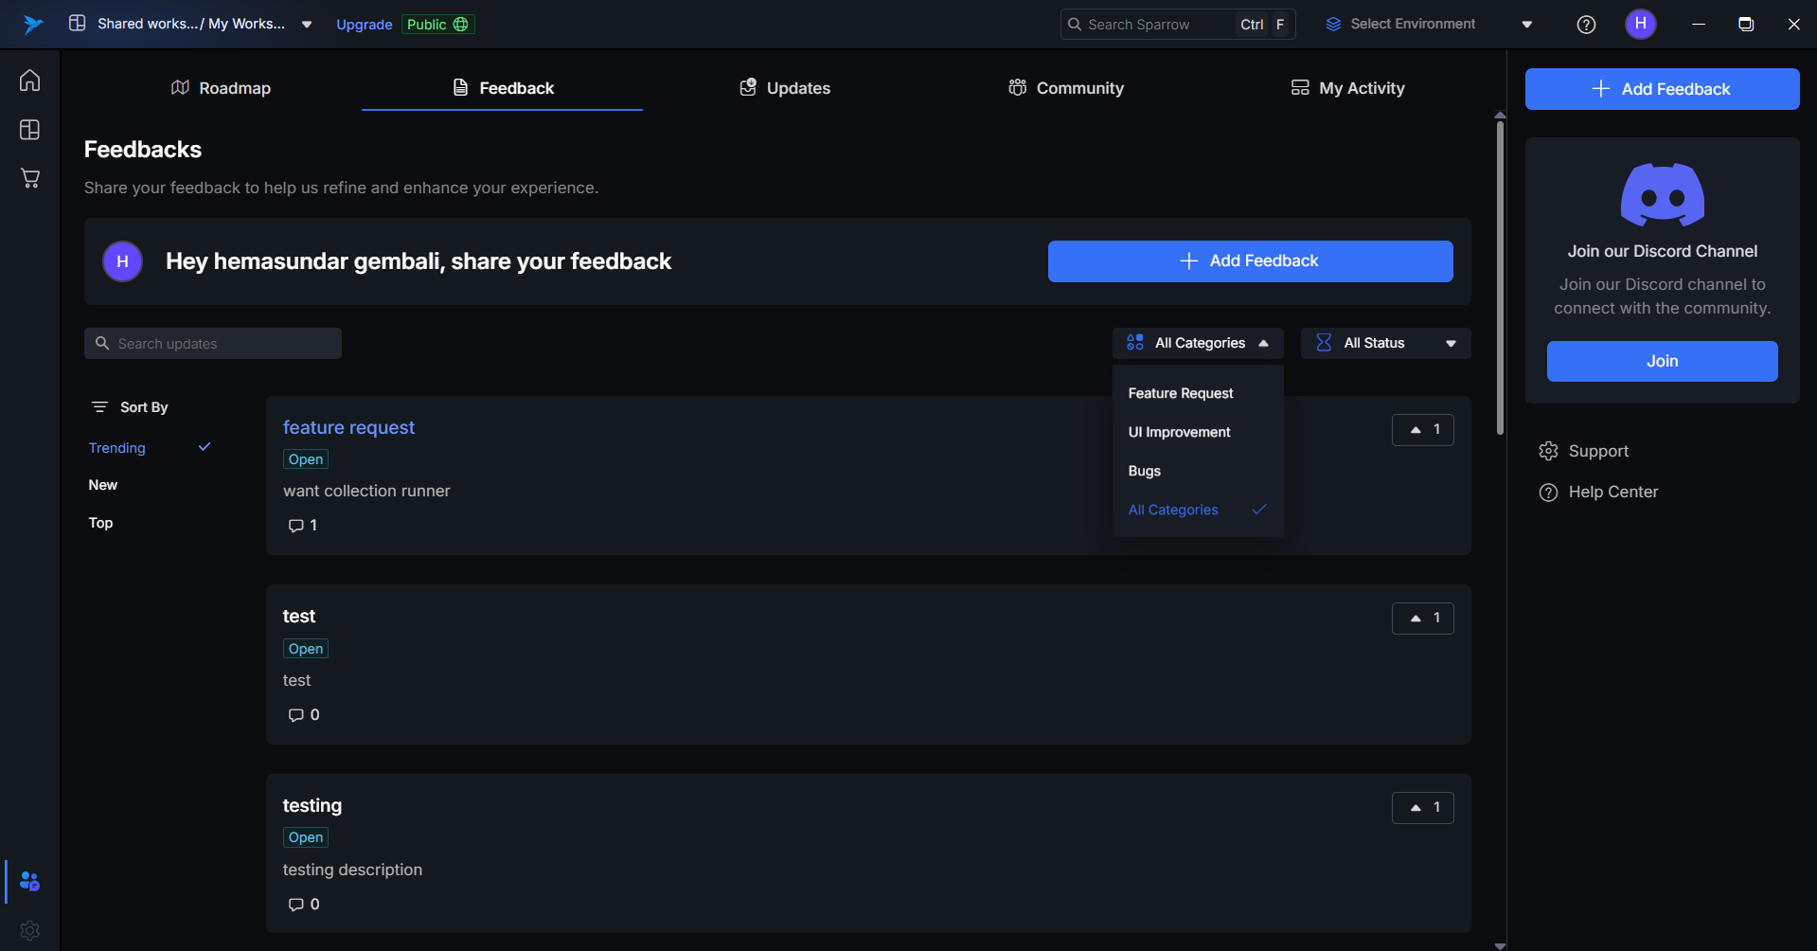Open the Marketplace cart icon in sidebar
Image resolution: width=1817 pixels, height=951 pixels.
pos(30,178)
